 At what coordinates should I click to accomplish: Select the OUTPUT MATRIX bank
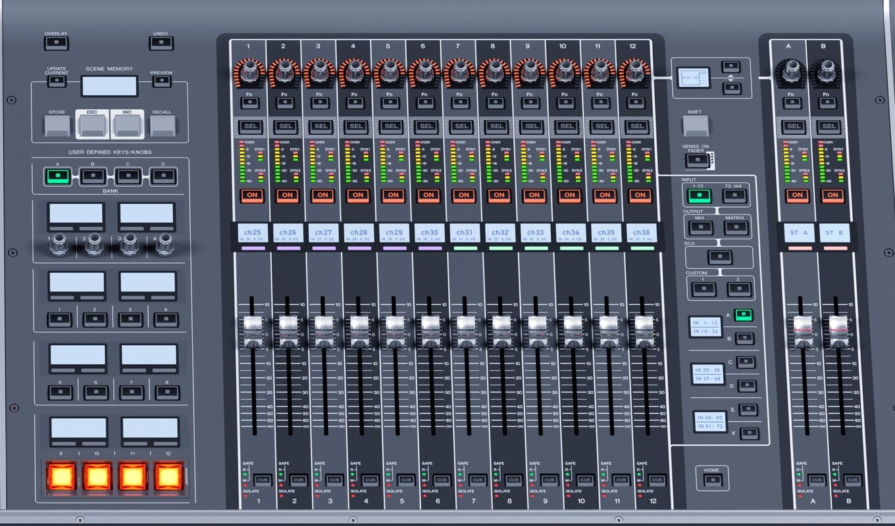736,227
